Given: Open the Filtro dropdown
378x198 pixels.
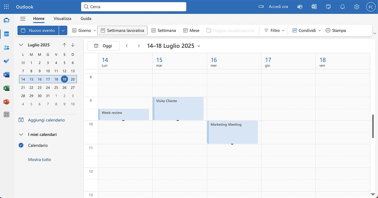Looking at the screenshot, I should (x=274, y=30).
